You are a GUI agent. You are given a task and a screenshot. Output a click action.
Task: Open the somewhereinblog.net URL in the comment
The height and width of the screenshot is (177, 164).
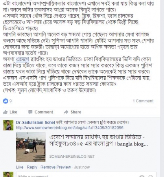coord(70,128)
